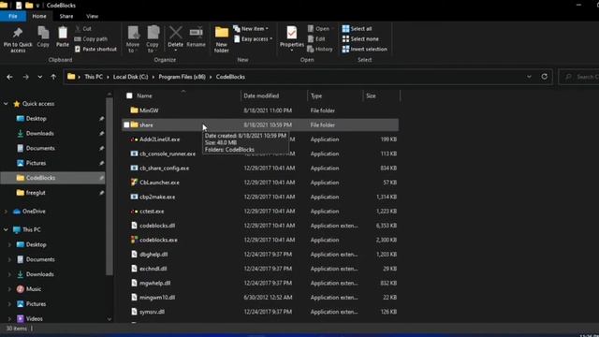Click the Paste ribbon icon
This screenshot has height=337, width=599.
pyautogui.click(x=63, y=33)
